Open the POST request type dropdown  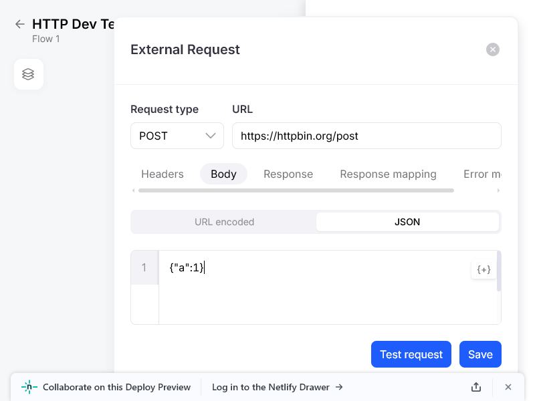click(177, 136)
